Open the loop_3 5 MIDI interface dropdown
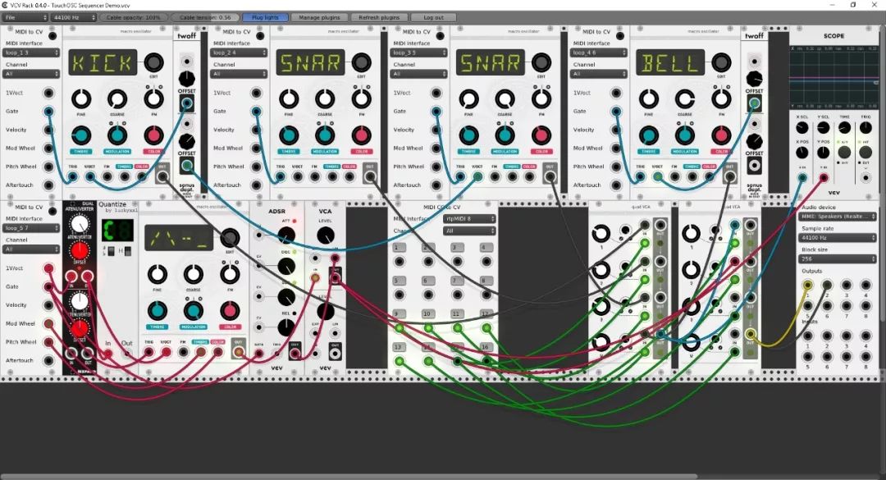886x480 pixels. pyautogui.click(x=418, y=53)
